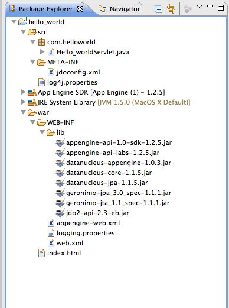
Task: Select log4j.properties file name
Action: click(x=72, y=82)
